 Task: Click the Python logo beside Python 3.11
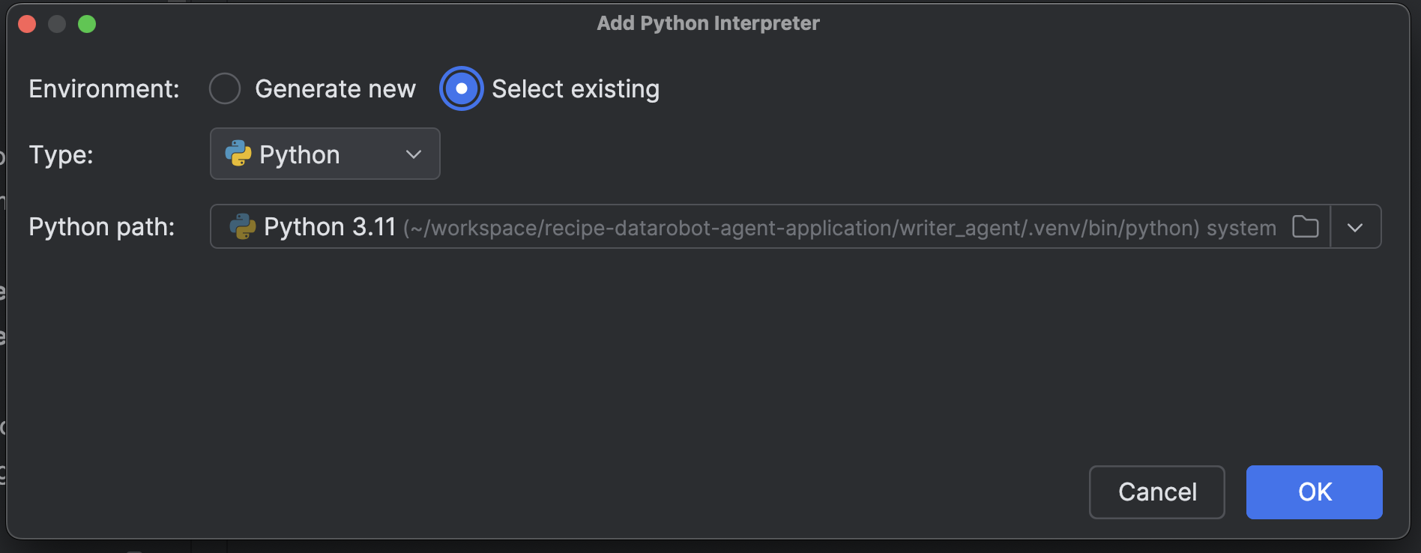click(242, 226)
